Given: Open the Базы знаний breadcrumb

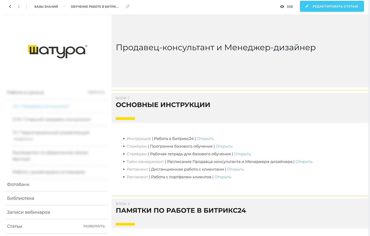Looking at the screenshot, I should (46, 7).
